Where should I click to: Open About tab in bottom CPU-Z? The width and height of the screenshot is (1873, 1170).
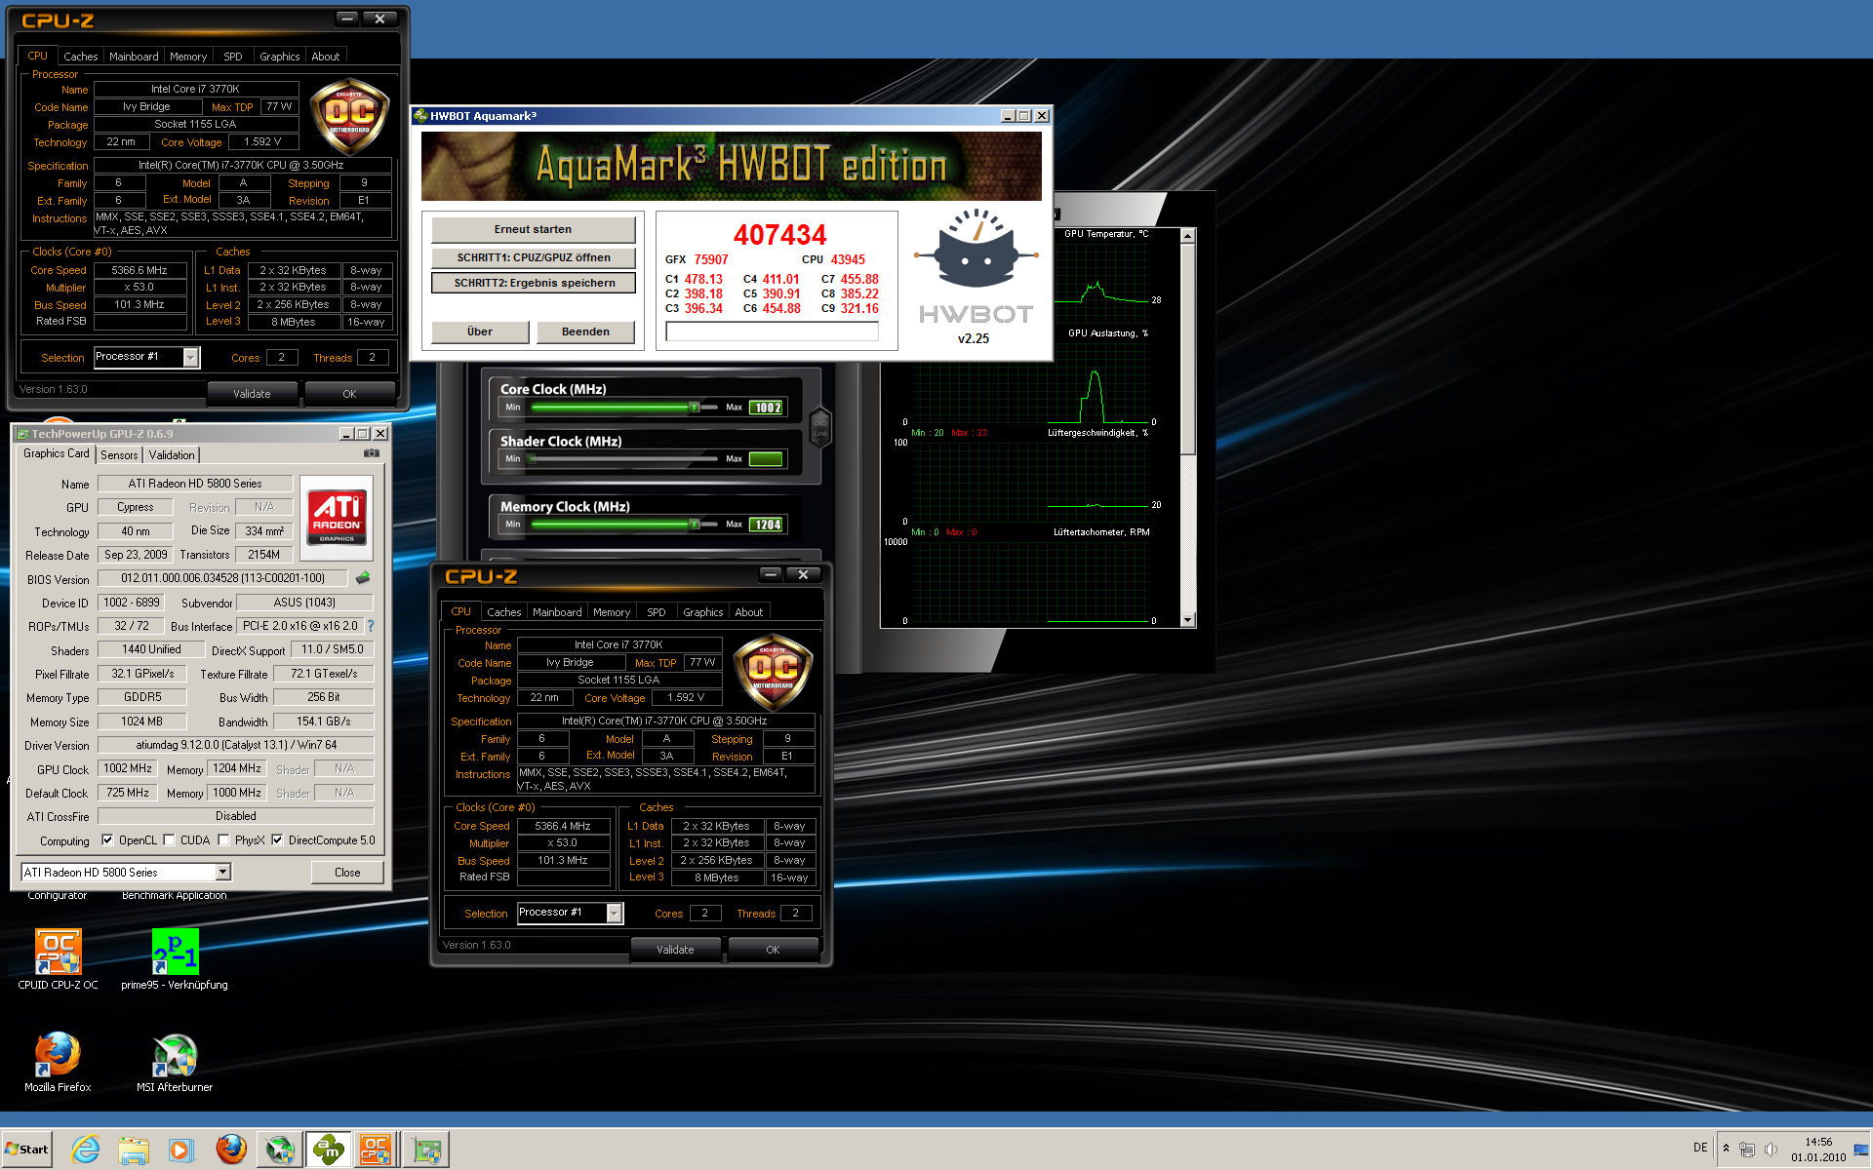pyautogui.click(x=749, y=612)
